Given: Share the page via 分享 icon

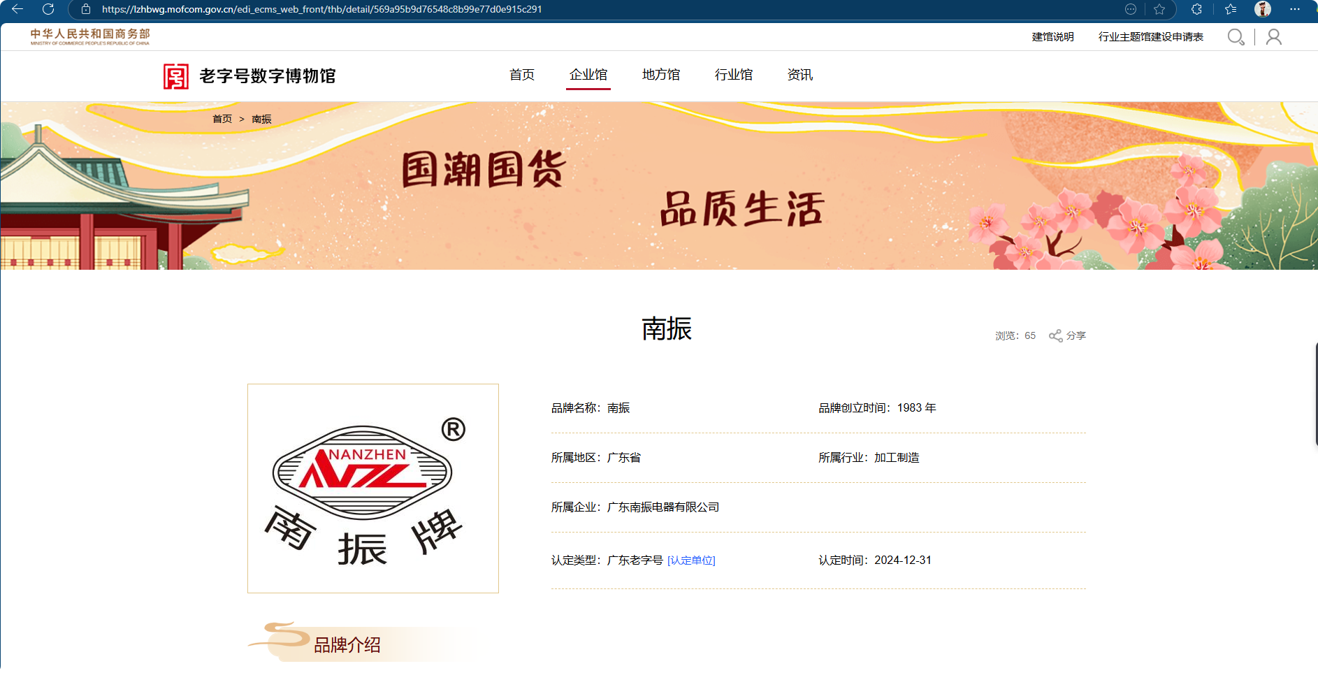Looking at the screenshot, I should pyautogui.click(x=1067, y=335).
